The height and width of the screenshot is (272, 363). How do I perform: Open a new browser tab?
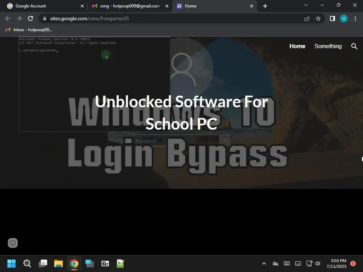(x=265, y=6)
